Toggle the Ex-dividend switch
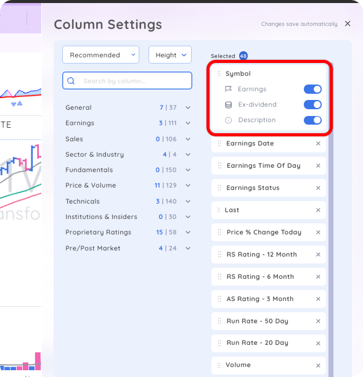The height and width of the screenshot is (377, 363). click(x=312, y=105)
